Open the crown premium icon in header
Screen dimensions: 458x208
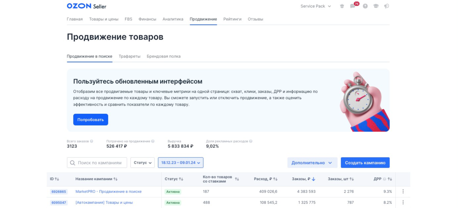pyautogui.click(x=342, y=6)
